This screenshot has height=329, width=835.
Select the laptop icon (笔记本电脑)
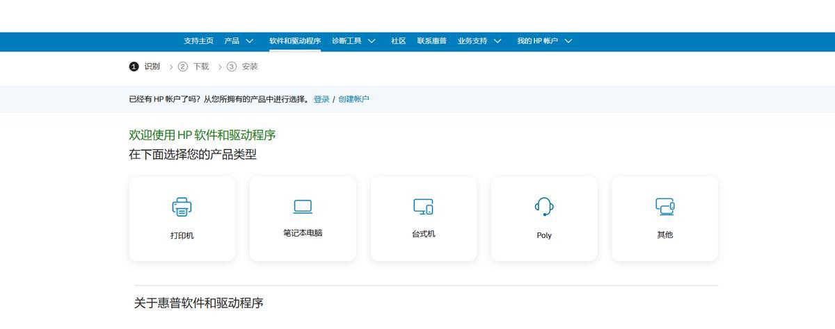[303, 207]
